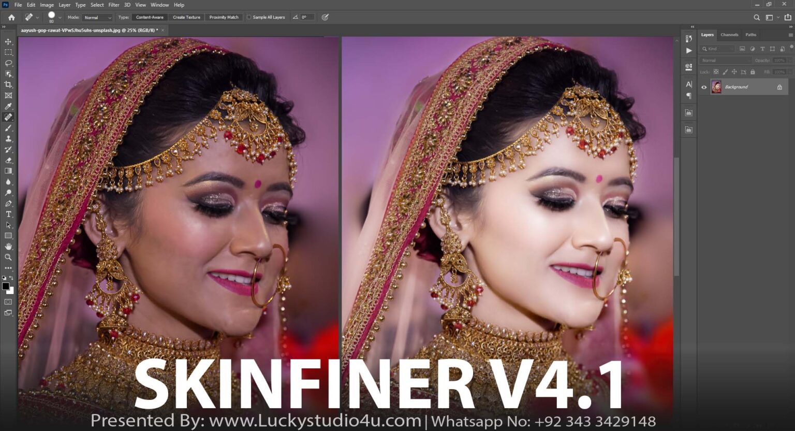
Task: Select the Lasso tool
Action: pos(8,63)
